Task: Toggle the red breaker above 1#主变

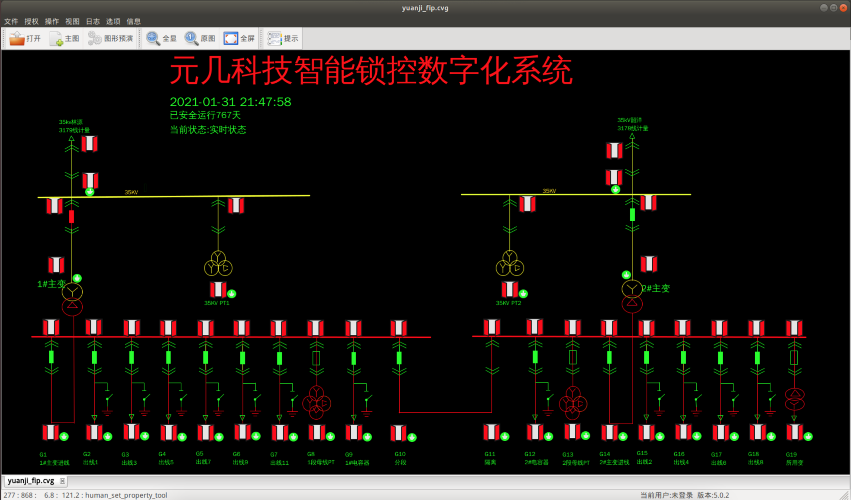Action: coord(72,217)
